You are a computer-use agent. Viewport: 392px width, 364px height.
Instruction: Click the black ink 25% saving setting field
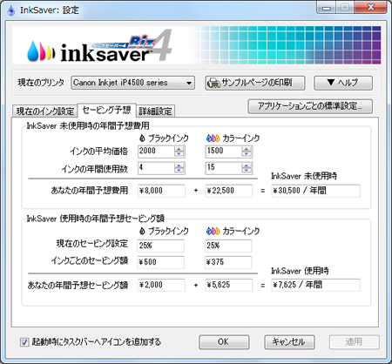click(x=161, y=246)
